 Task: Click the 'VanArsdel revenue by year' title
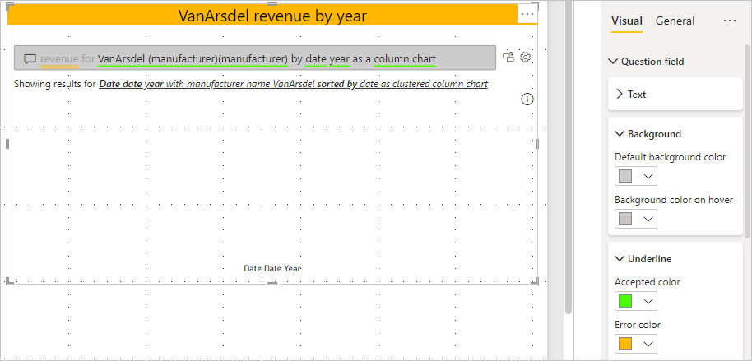point(272,16)
